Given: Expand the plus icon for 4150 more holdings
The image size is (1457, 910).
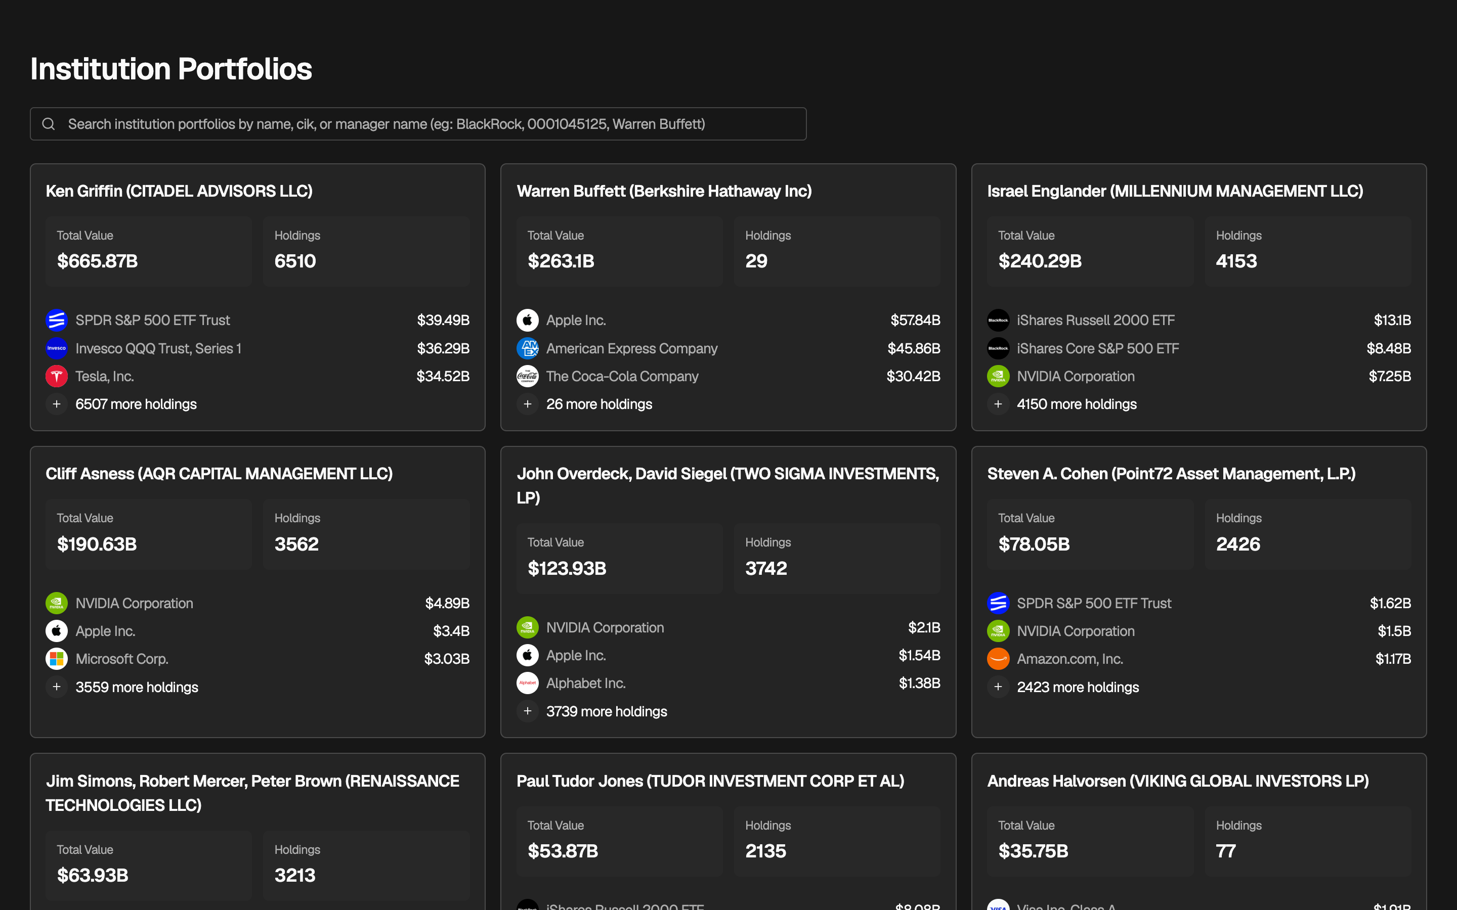Looking at the screenshot, I should click(x=998, y=404).
